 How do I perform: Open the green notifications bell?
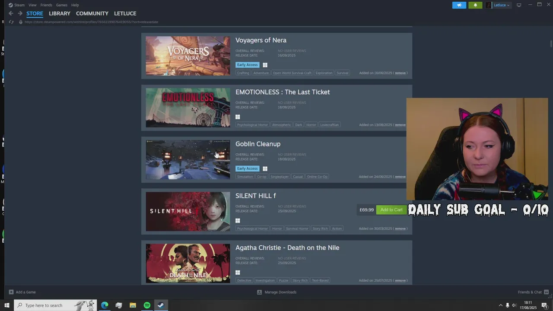(475, 5)
